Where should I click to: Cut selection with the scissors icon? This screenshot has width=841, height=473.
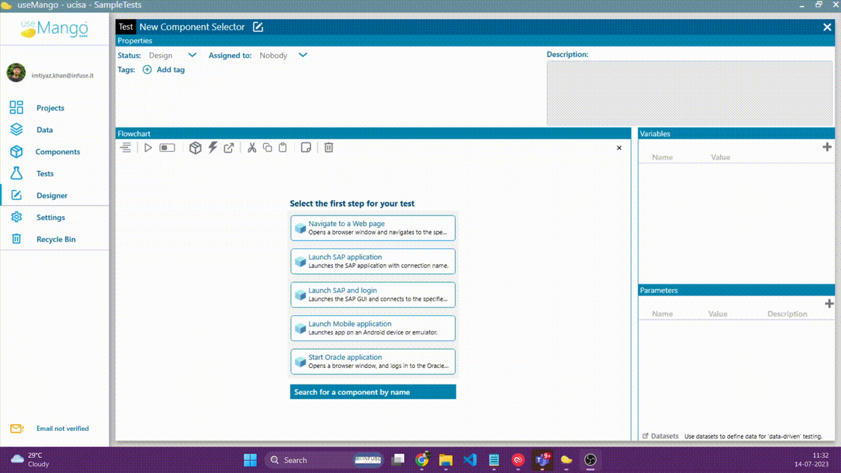(252, 148)
